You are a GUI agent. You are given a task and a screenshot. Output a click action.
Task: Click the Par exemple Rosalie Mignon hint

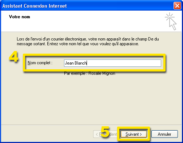(x=89, y=73)
